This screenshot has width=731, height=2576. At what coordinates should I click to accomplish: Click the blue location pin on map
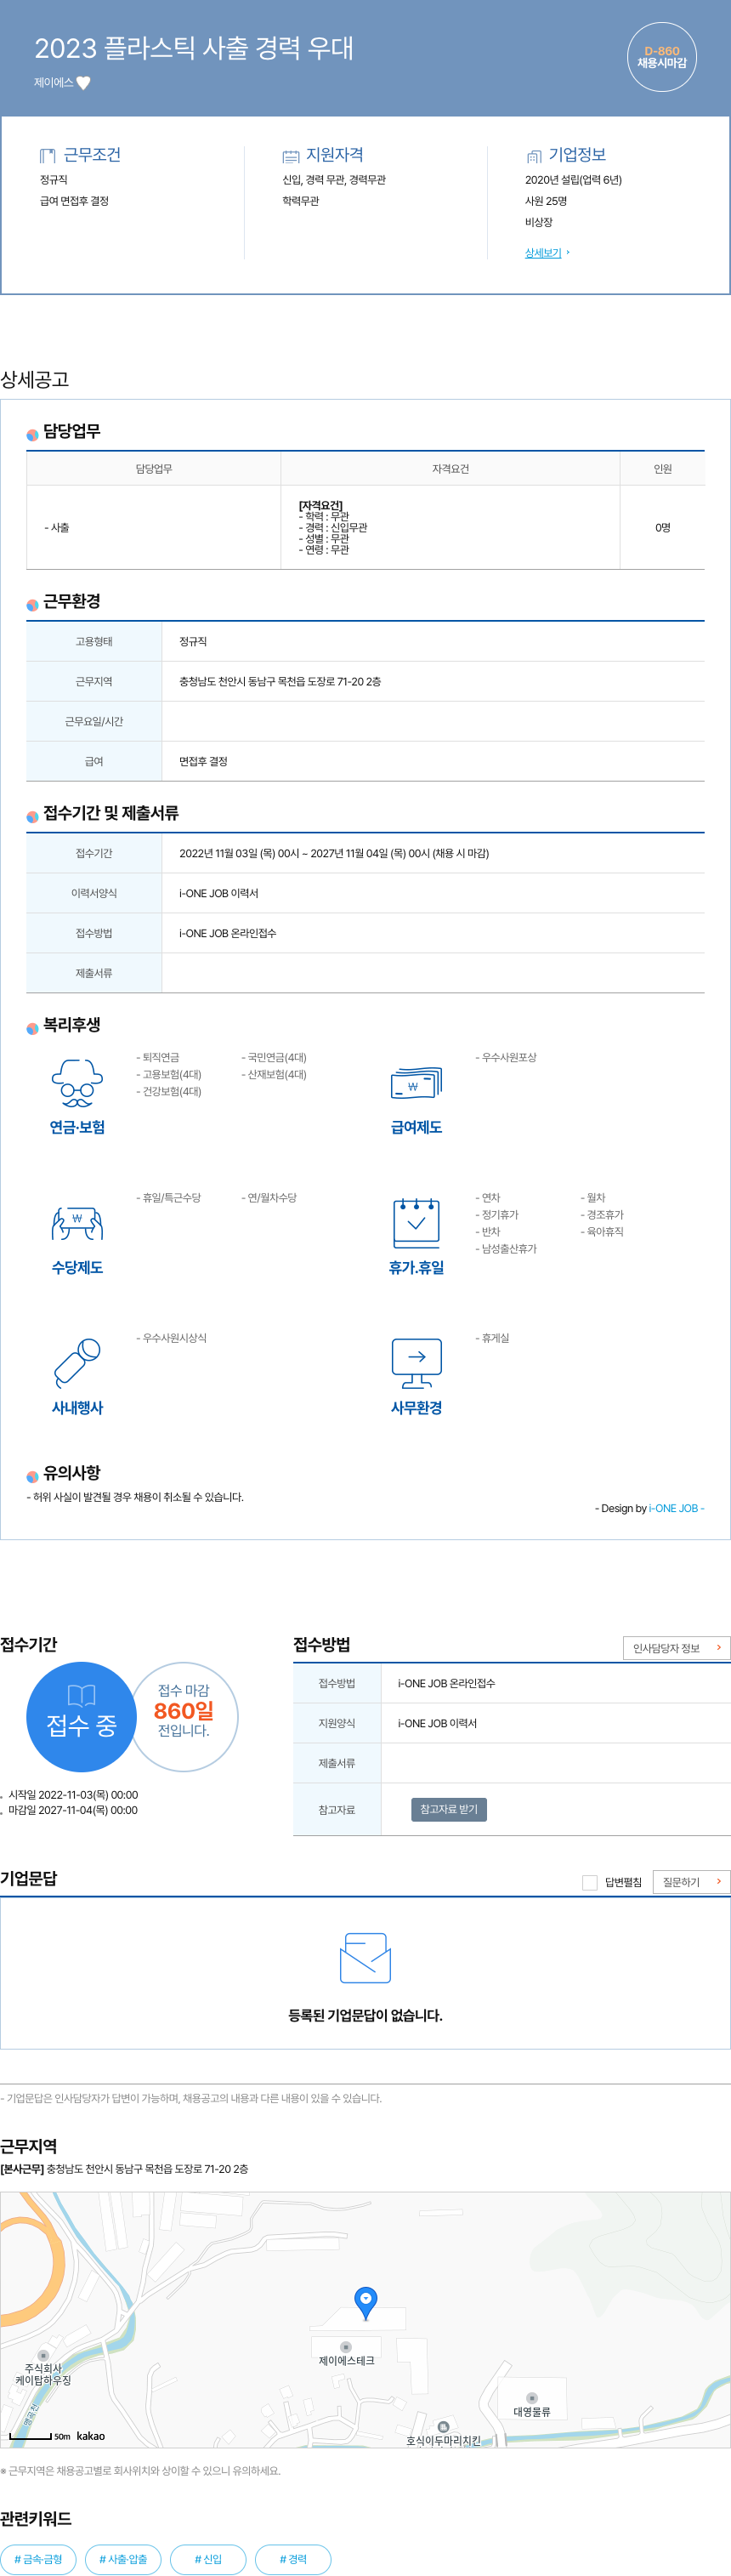[x=366, y=2302]
